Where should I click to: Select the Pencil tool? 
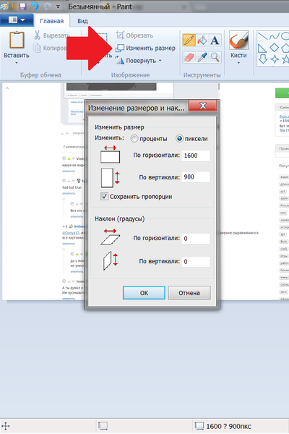tap(189, 40)
